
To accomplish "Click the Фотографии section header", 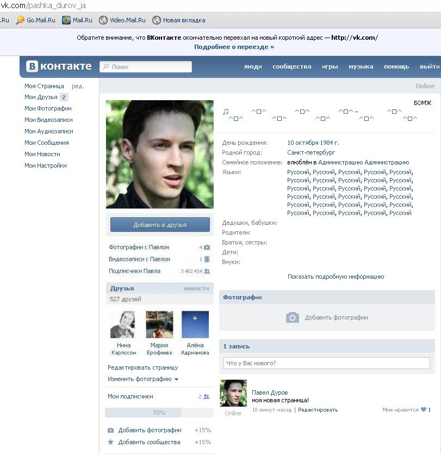I will click(243, 297).
